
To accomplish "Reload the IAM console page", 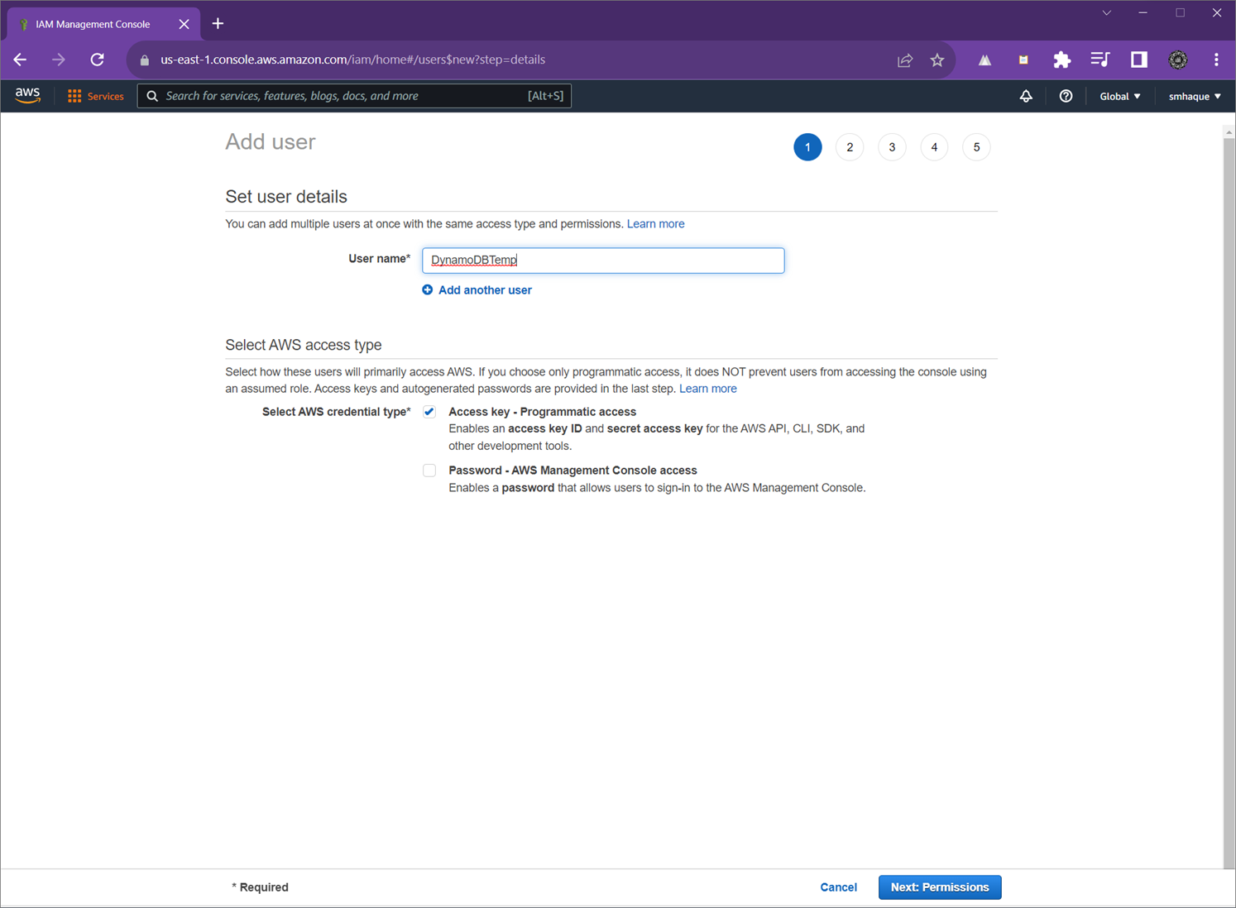I will 98,60.
